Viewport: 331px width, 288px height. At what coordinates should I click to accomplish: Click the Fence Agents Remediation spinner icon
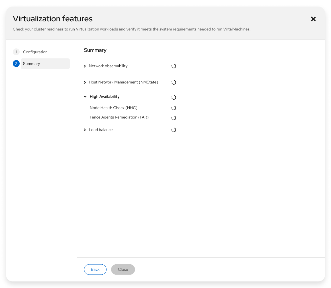[174, 118]
